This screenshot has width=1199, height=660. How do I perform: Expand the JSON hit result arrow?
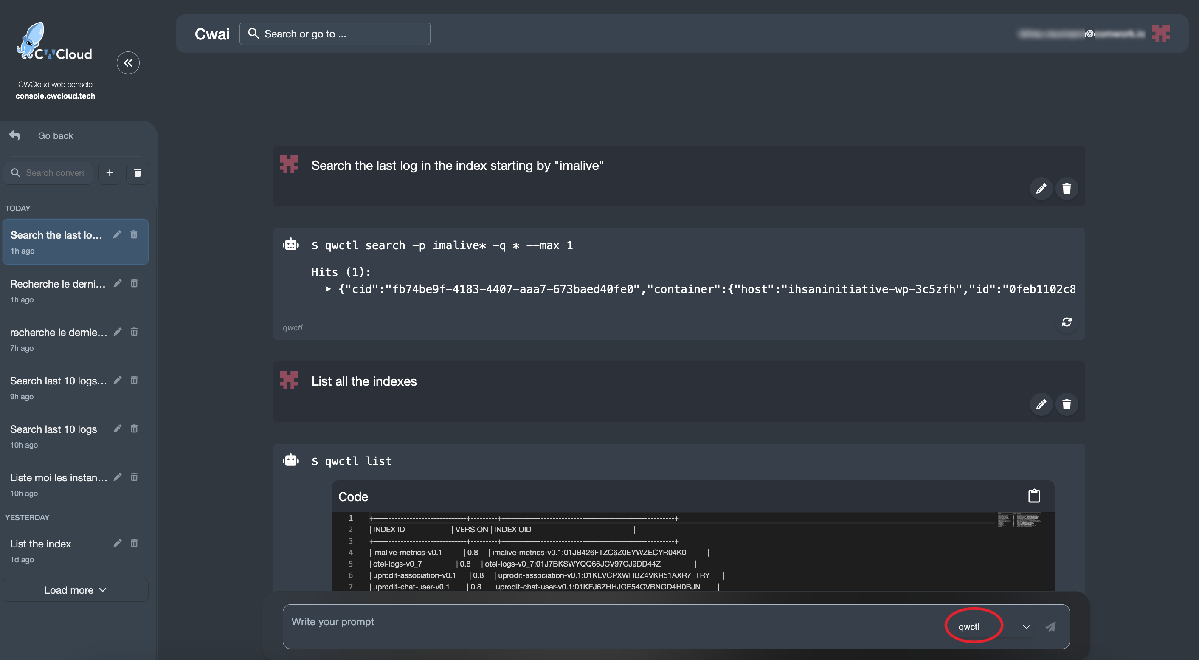click(x=328, y=289)
